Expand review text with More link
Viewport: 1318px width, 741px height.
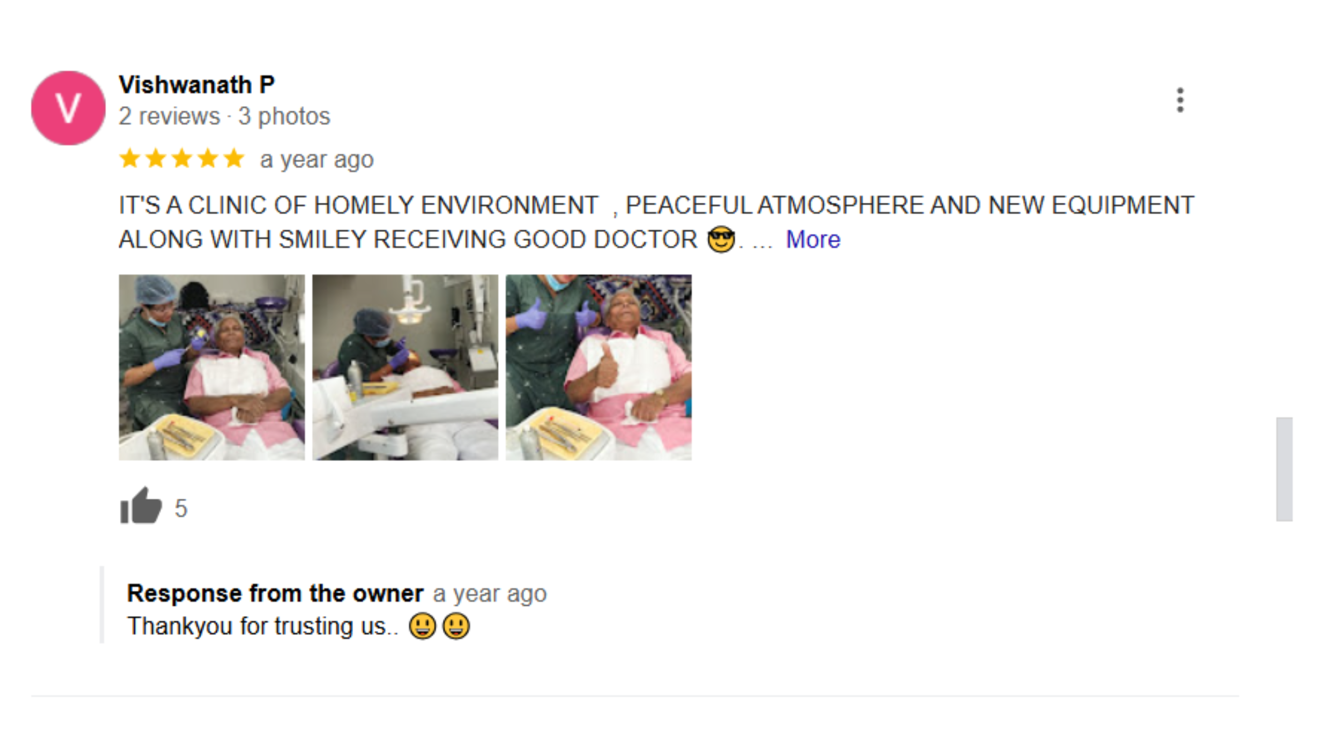point(813,239)
